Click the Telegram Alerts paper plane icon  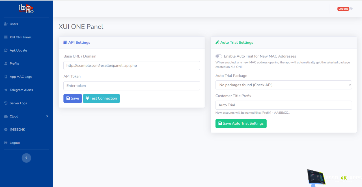coord(6,90)
